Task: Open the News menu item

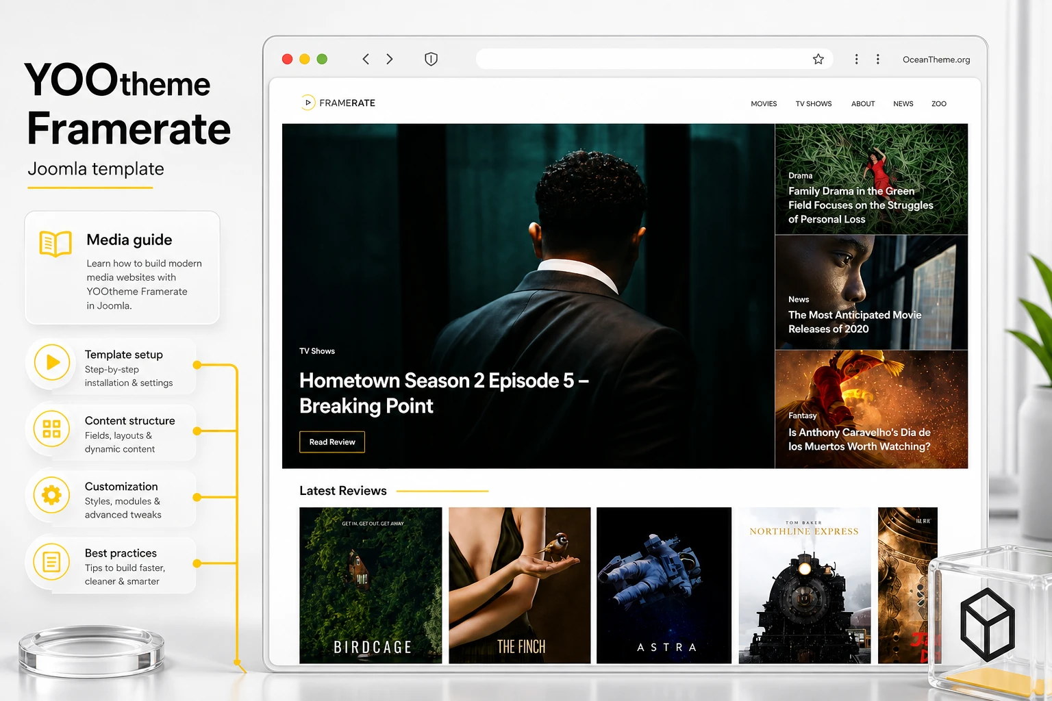Action: coord(903,104)
